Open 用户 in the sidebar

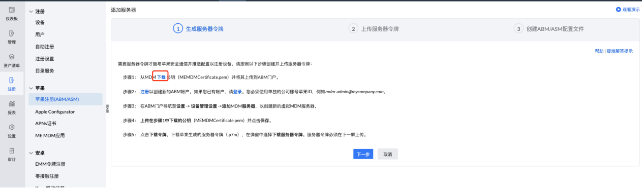tap(40, 34)
